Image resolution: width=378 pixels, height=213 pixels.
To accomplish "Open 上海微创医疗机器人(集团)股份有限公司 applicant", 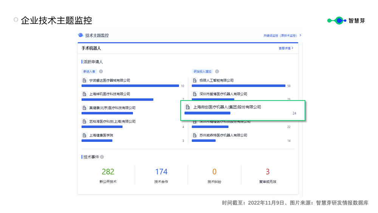I will [x=227, y=107].
